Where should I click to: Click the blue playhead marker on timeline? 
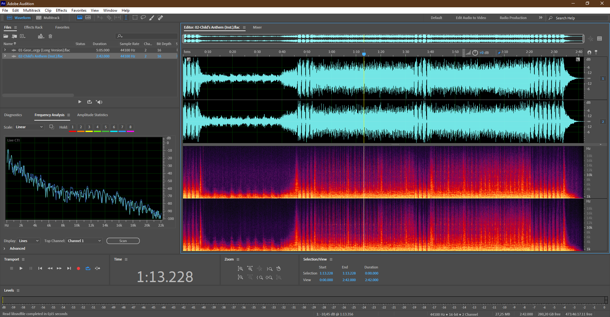click(x=364, y=54)
